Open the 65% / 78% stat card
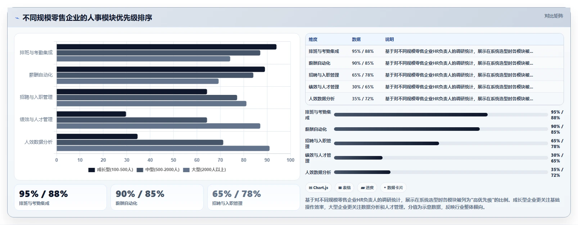The image size is (578, 225). [254, 197]
